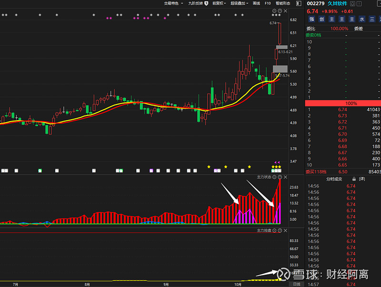Image resolution: width=381 pixels, height=287 pixels.
Task: Open settings icon for 主力状态 indicator
Action: (274, 177)
